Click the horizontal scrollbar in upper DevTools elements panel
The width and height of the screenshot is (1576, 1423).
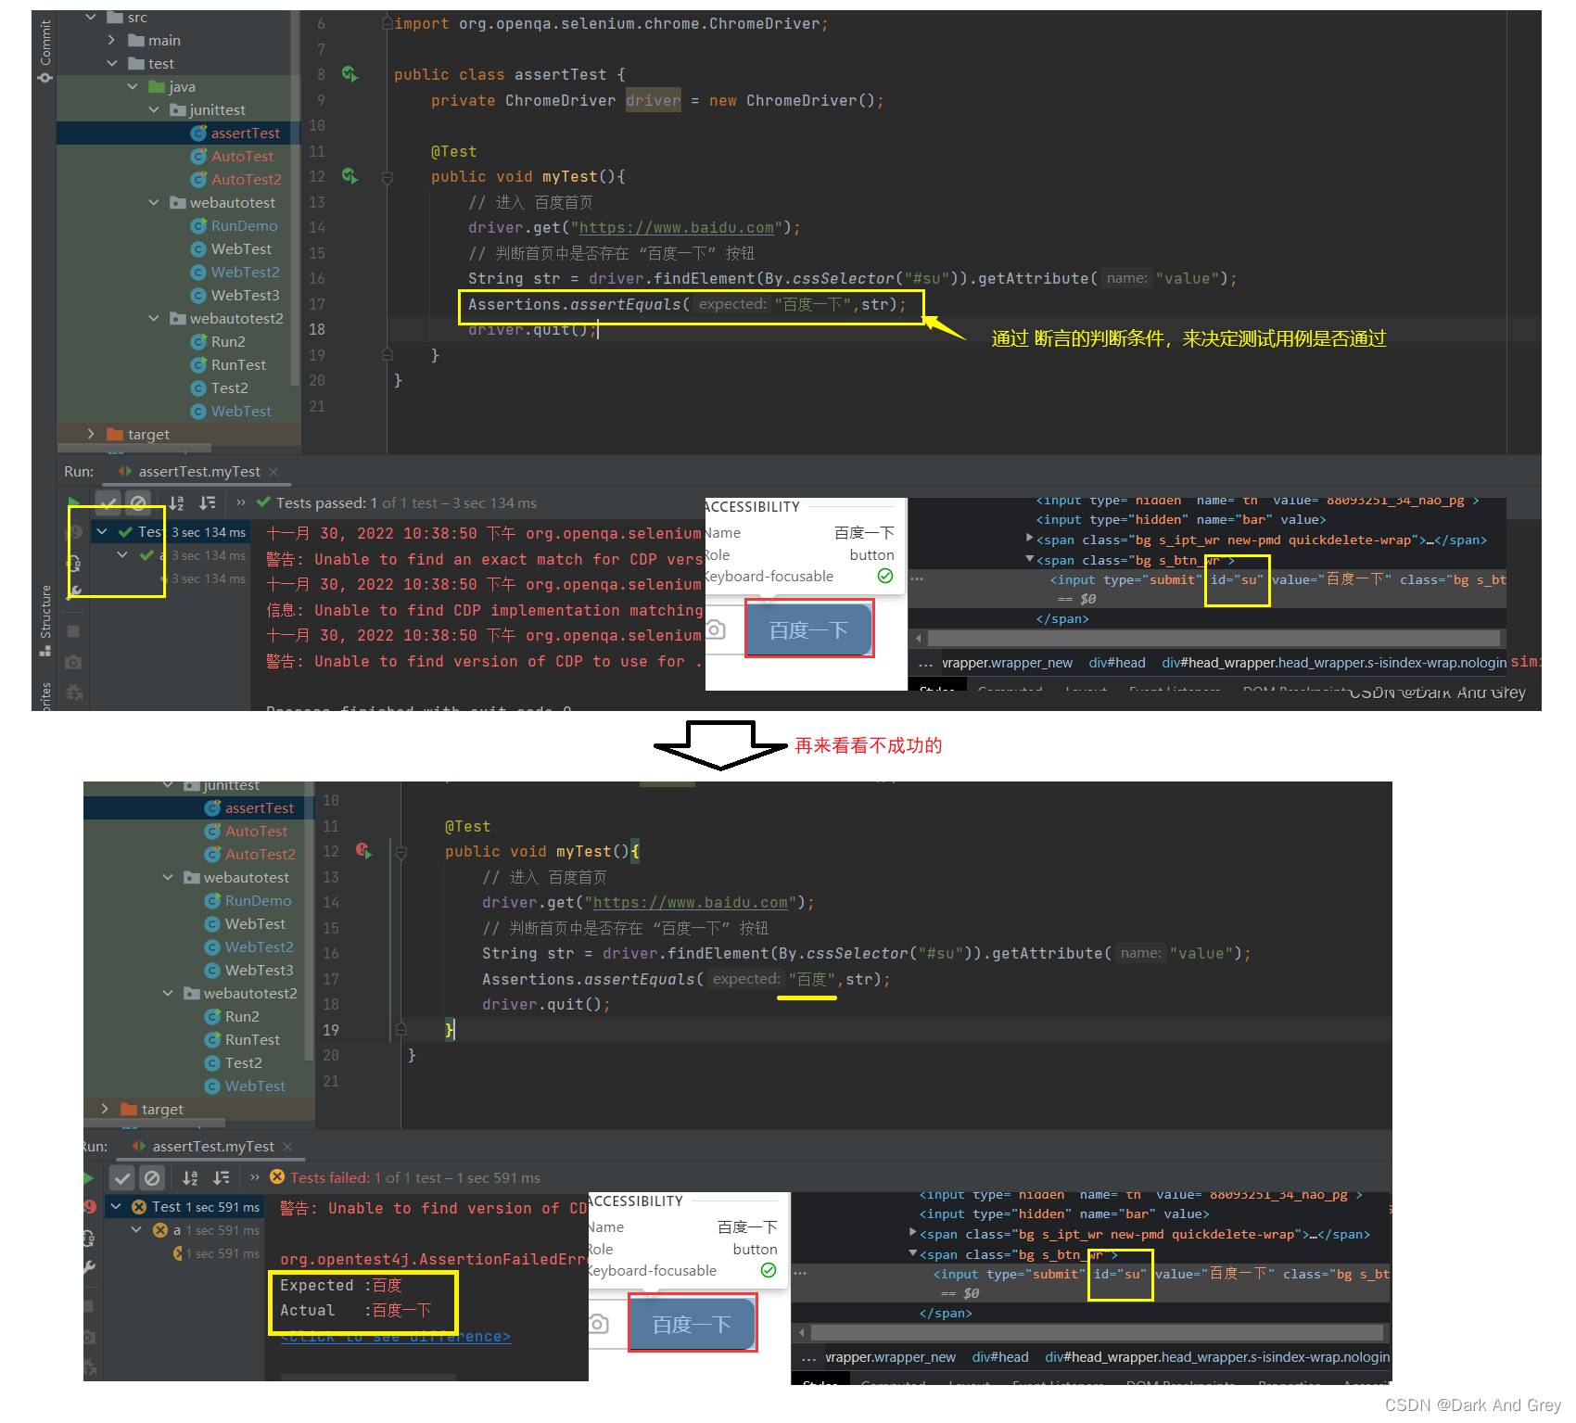click(1214, 639)
